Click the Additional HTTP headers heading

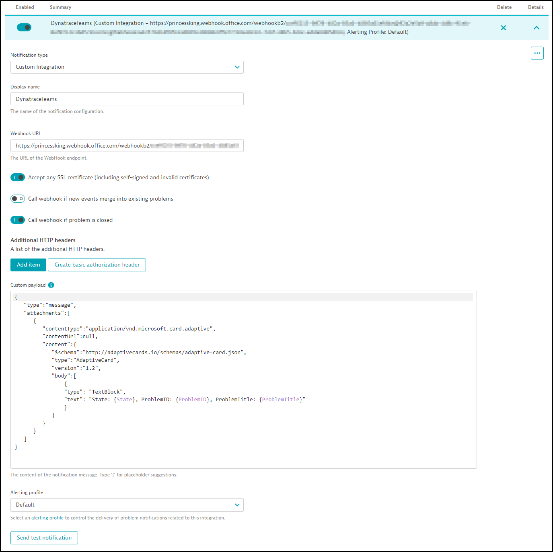(x=43, y=240)
